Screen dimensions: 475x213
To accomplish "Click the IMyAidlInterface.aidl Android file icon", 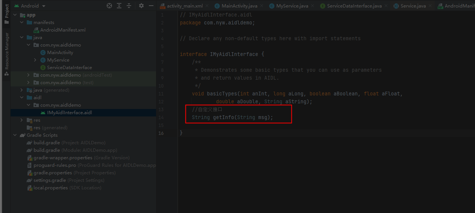I will coord(43,113).
